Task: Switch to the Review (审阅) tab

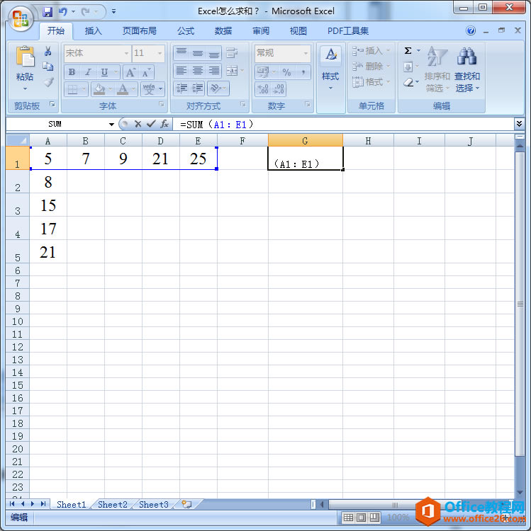Action: tap(261, 31)
